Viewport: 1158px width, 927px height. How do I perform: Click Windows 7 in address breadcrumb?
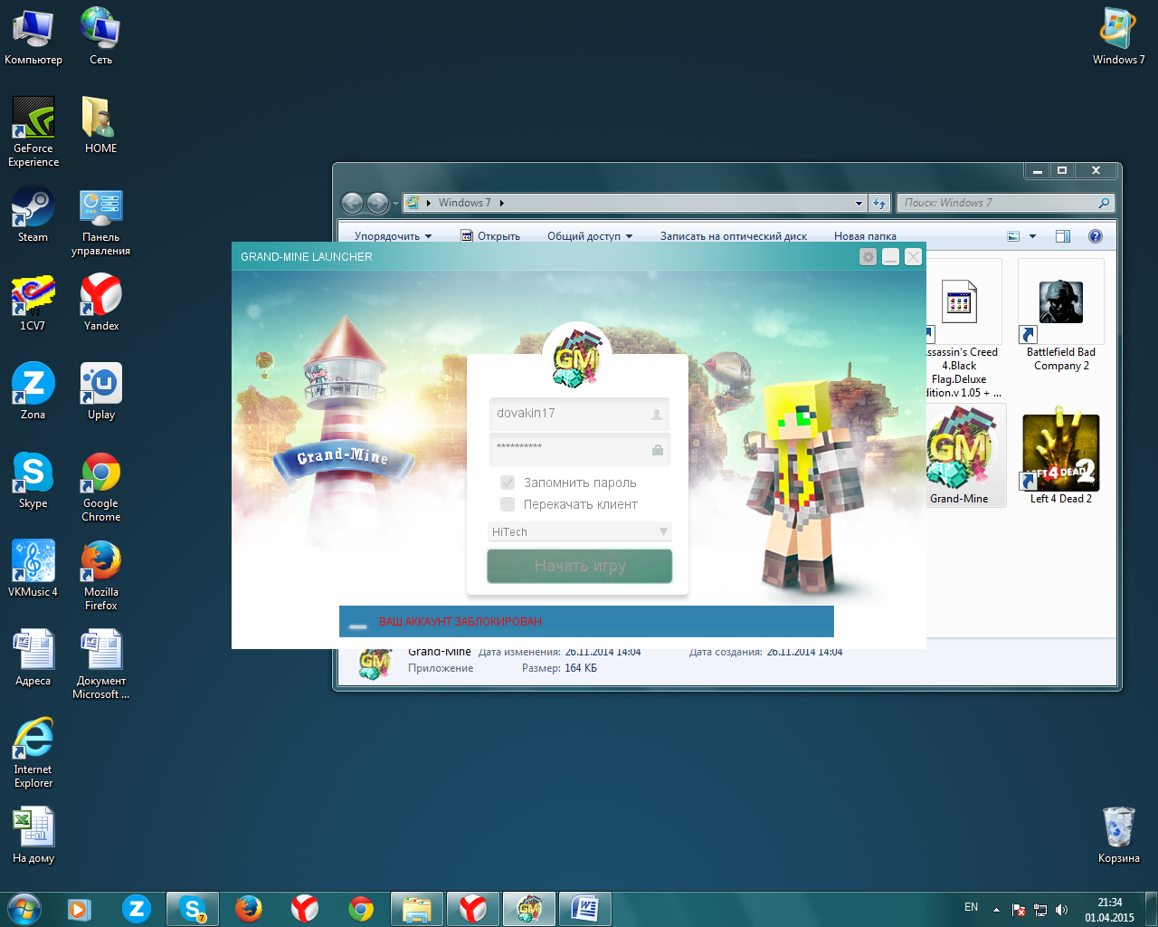coord(465,203)
